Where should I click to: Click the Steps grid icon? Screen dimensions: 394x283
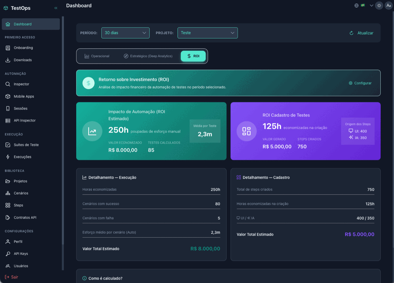click(8, 205)
